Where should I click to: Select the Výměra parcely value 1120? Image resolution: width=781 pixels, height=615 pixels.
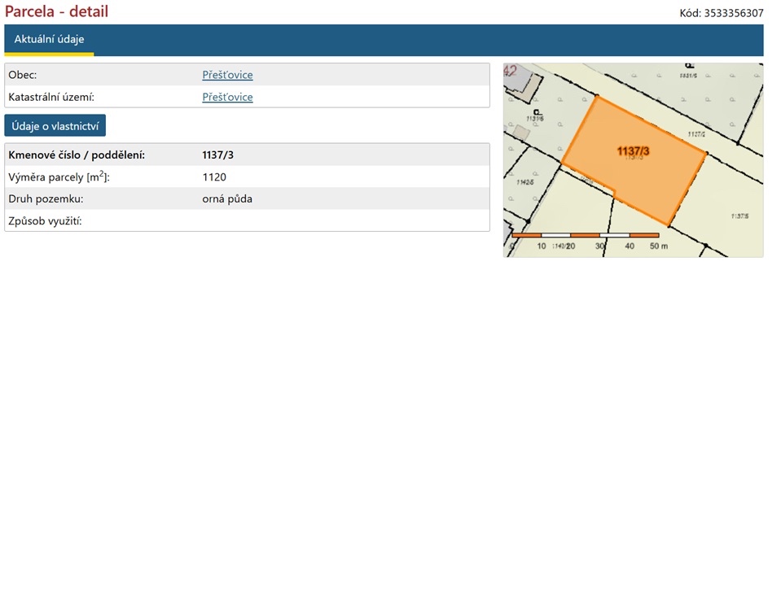(x=214, y=177)
